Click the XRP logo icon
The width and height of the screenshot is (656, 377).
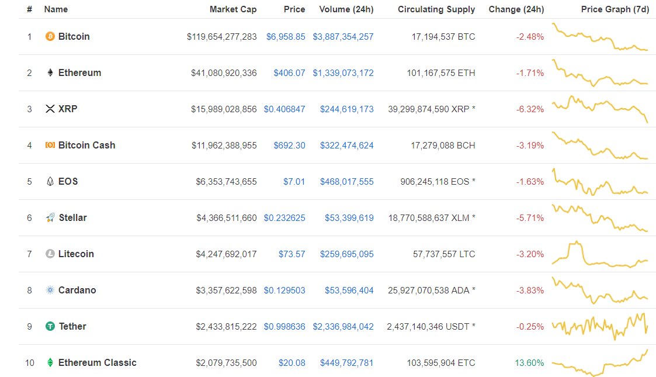[x=50, y=109]
